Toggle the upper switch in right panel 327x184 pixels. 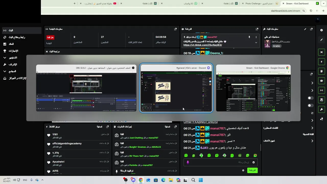click(x=310, y=98)
